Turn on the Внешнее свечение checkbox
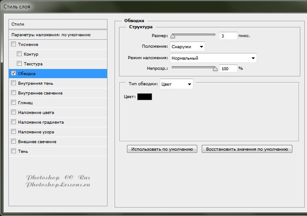 [x=13, y=141]
